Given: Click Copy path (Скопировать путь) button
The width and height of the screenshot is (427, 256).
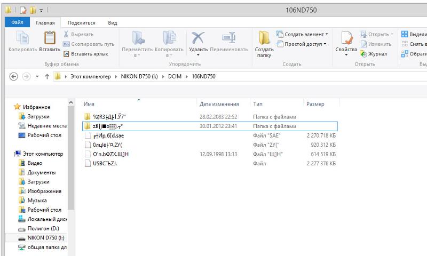Looking at the screenshot, I should pos(89,44).
